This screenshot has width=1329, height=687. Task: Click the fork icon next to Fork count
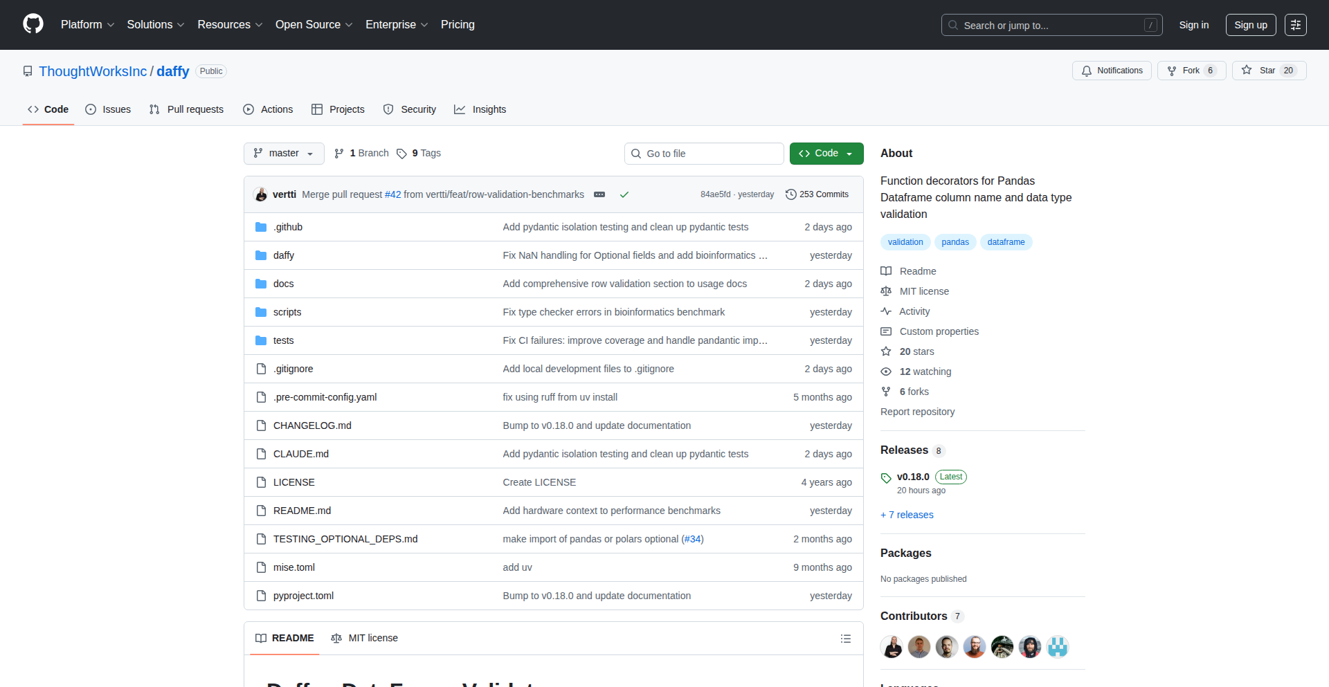[x=1171, y=70]
